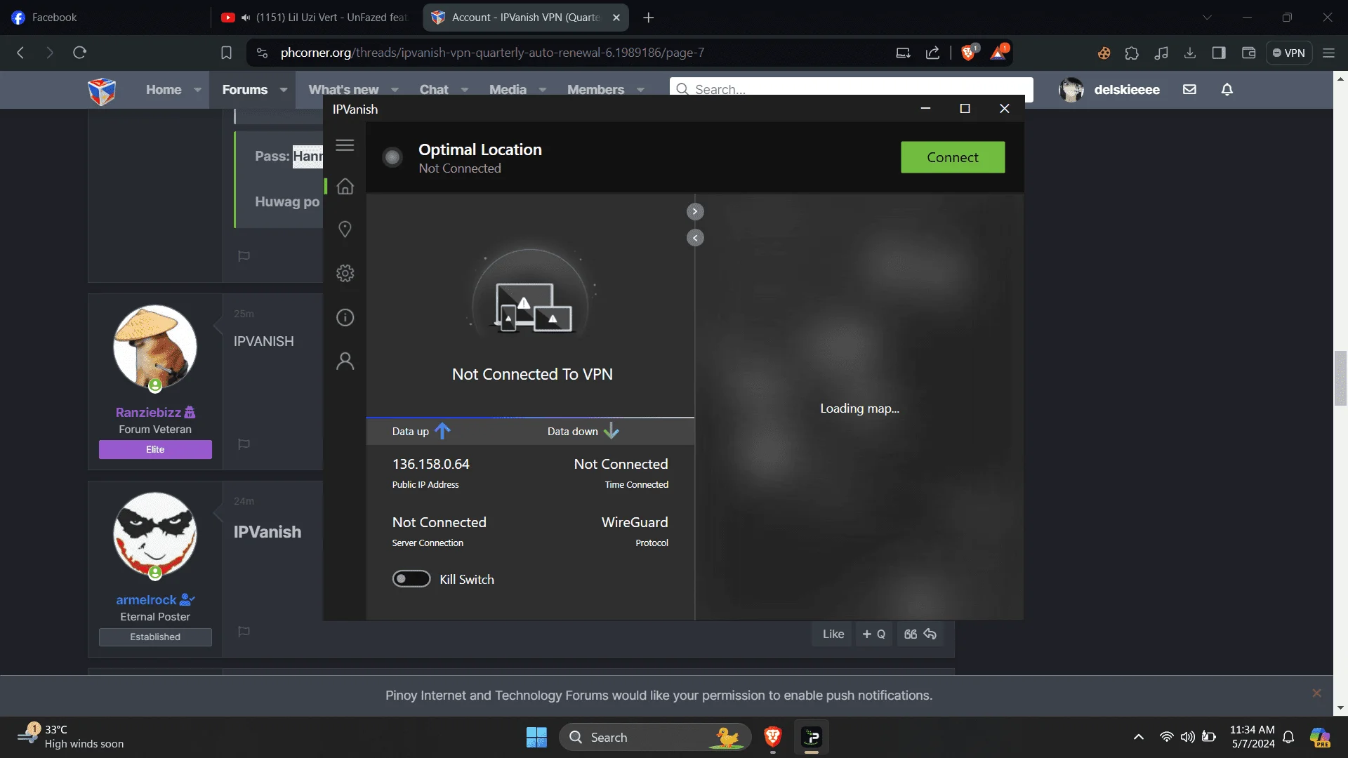
Task: Expand the What's new dropdown arrow
Action: point(395,90)
